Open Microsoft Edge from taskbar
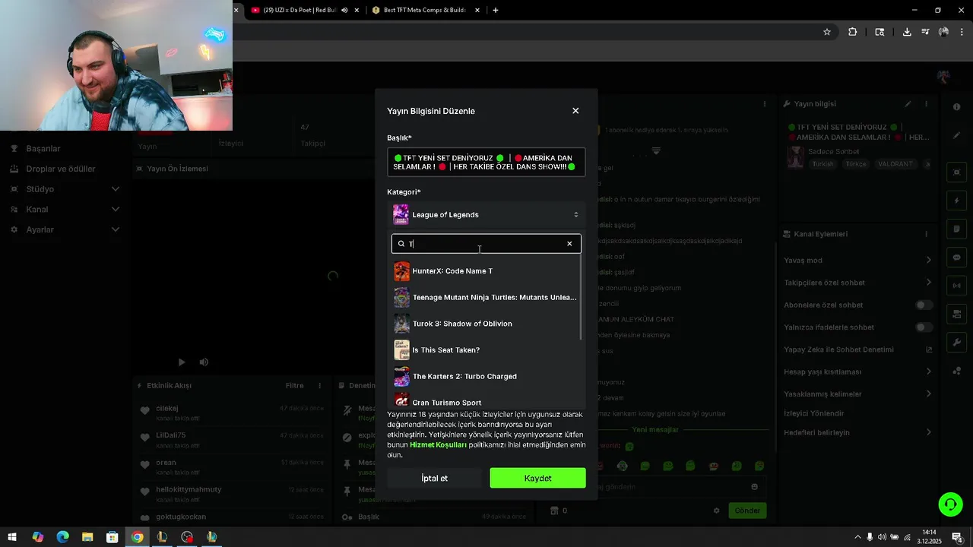Image resolution: width=973 pixels, height=547 pixels. (x=62, y=537)
